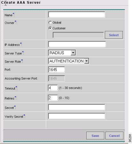The width and height of the screenshot is (132, 144).
Task: Click the Accounting Server Port field
Action: pyautogui.click(x=56, y=78)
